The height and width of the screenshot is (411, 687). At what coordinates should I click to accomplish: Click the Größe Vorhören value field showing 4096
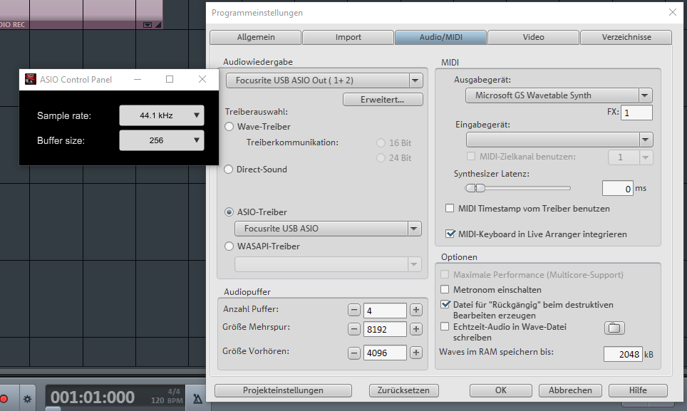point(385,353)
